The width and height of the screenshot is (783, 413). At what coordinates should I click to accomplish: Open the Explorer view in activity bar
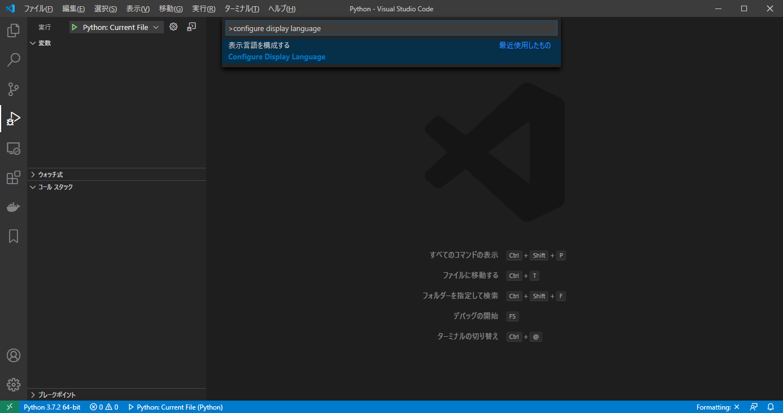point(14,30)
